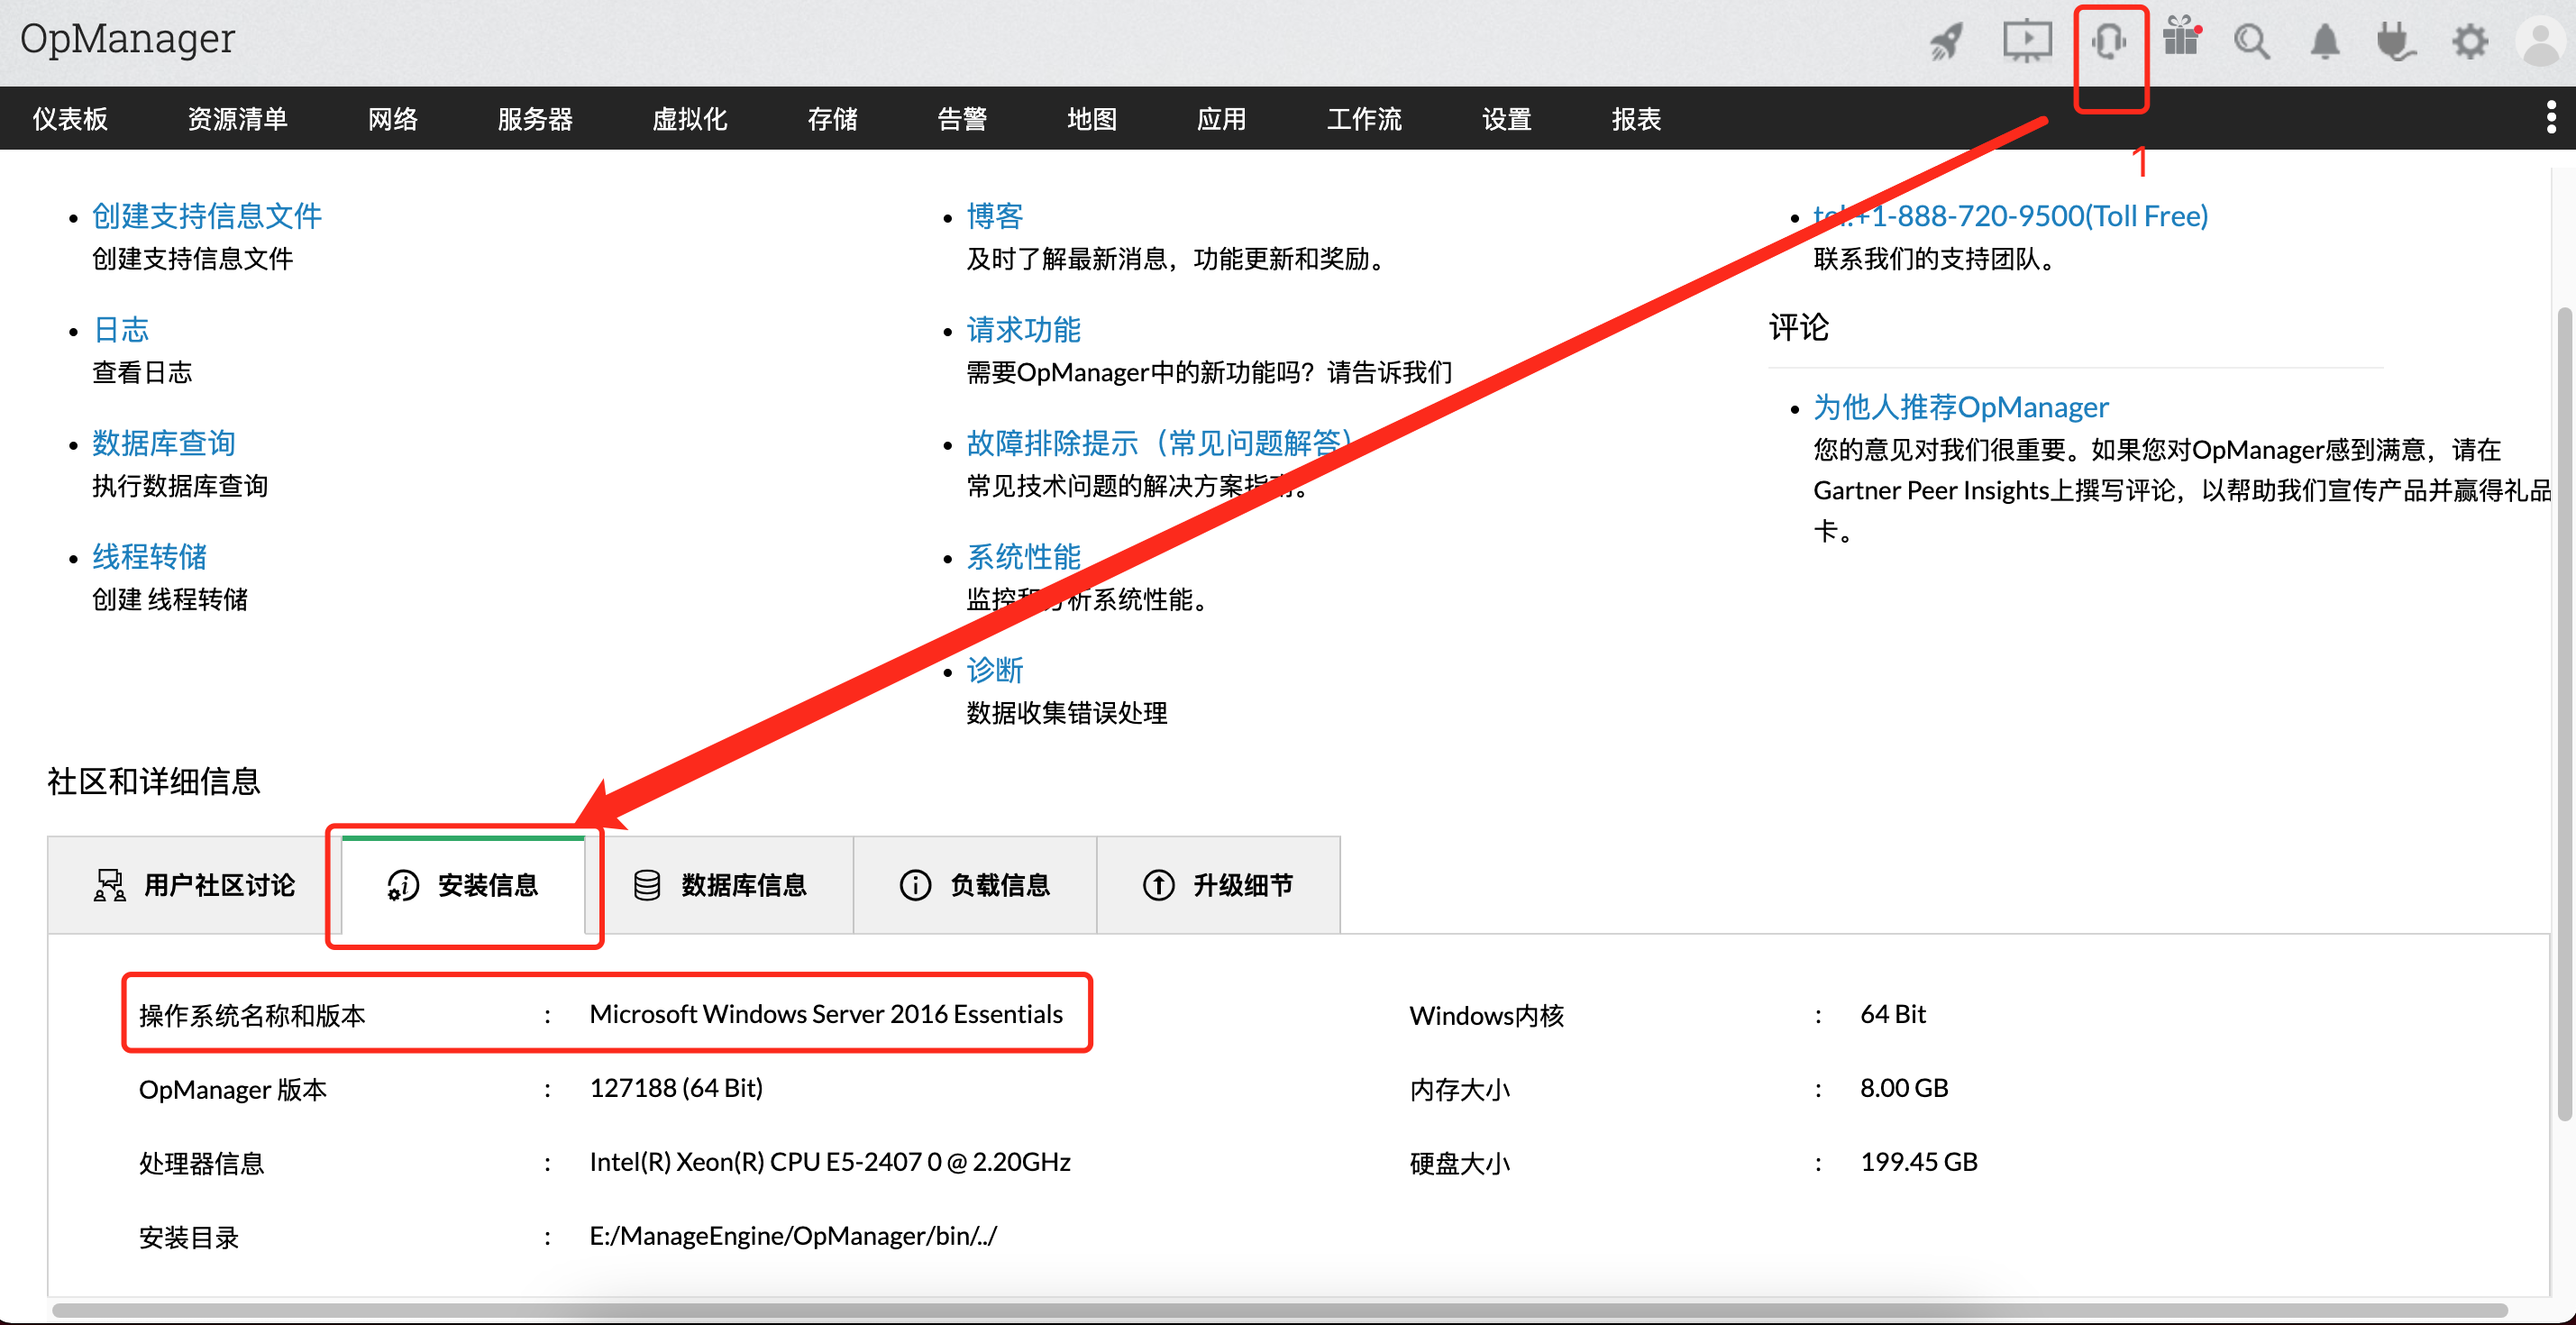Open the 博客 link
This screenshot has width=2576, height=1325.
click(x=995, y=216)
